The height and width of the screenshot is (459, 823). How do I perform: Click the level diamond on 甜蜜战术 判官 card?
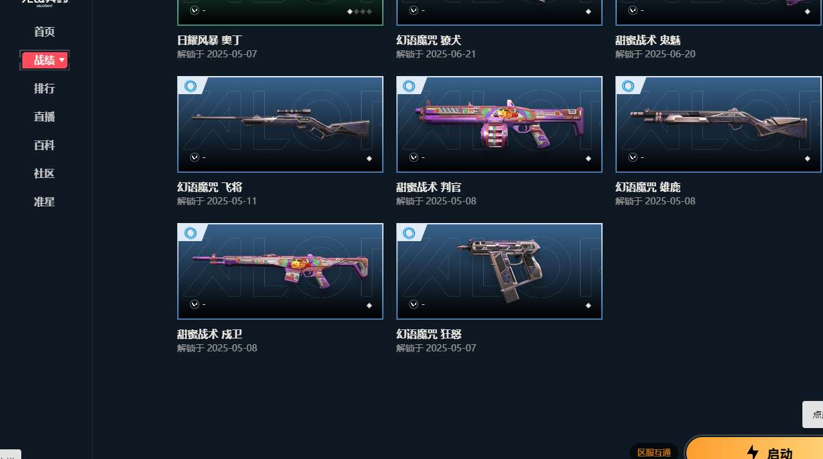(588, 159)
